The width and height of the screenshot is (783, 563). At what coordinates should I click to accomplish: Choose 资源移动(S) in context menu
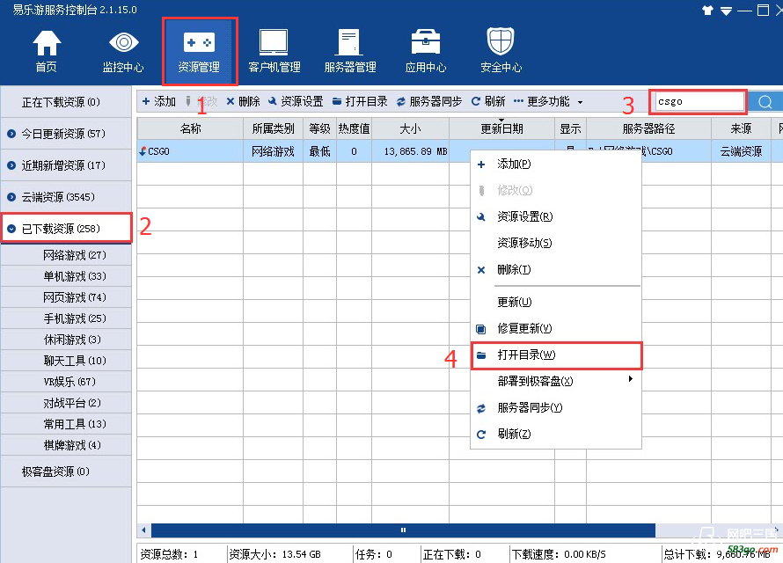point(556,243)
